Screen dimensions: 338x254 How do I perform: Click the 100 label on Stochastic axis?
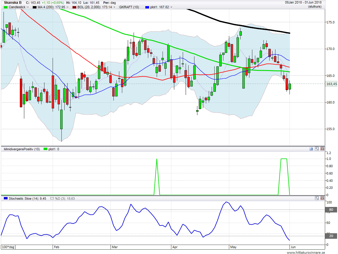coord(329,202)
